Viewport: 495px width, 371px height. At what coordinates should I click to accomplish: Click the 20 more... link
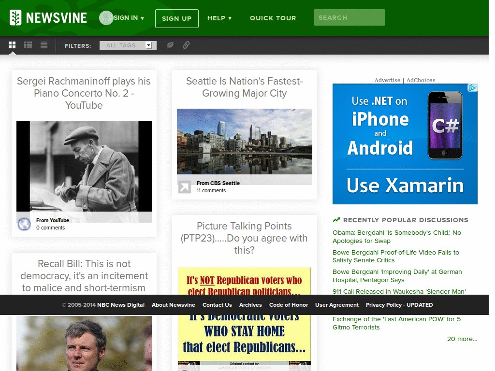pos(462,339)
